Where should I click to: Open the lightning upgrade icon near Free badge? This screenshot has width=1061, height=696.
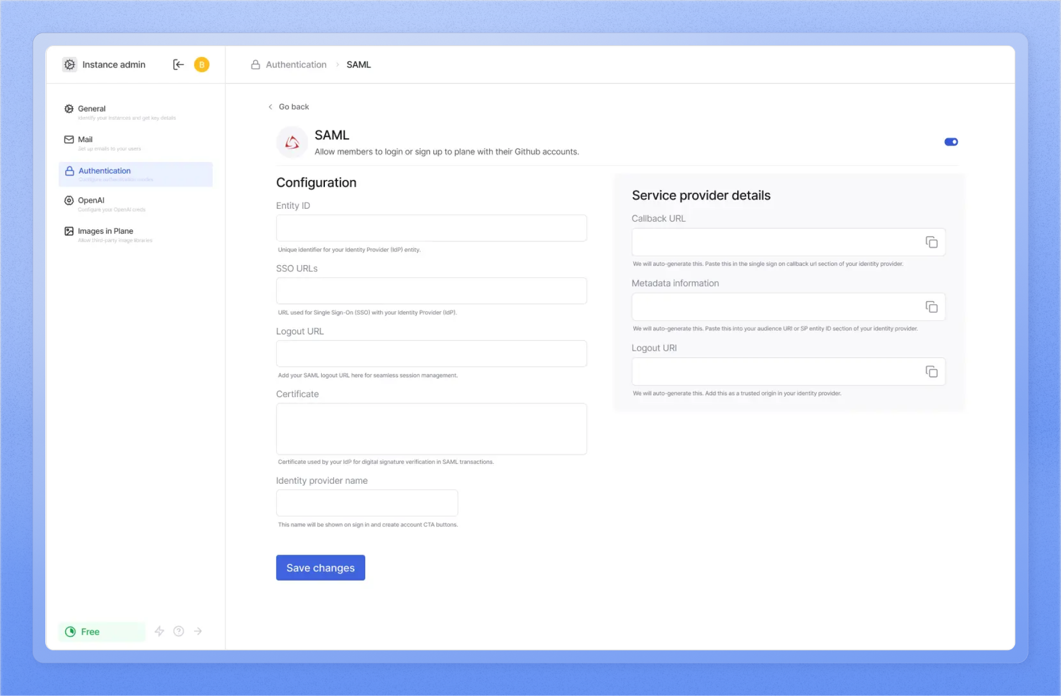point(159,631)
